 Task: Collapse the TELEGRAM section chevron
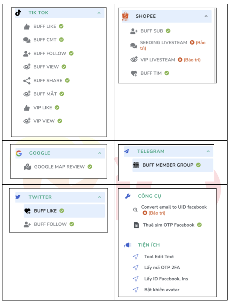208,151
